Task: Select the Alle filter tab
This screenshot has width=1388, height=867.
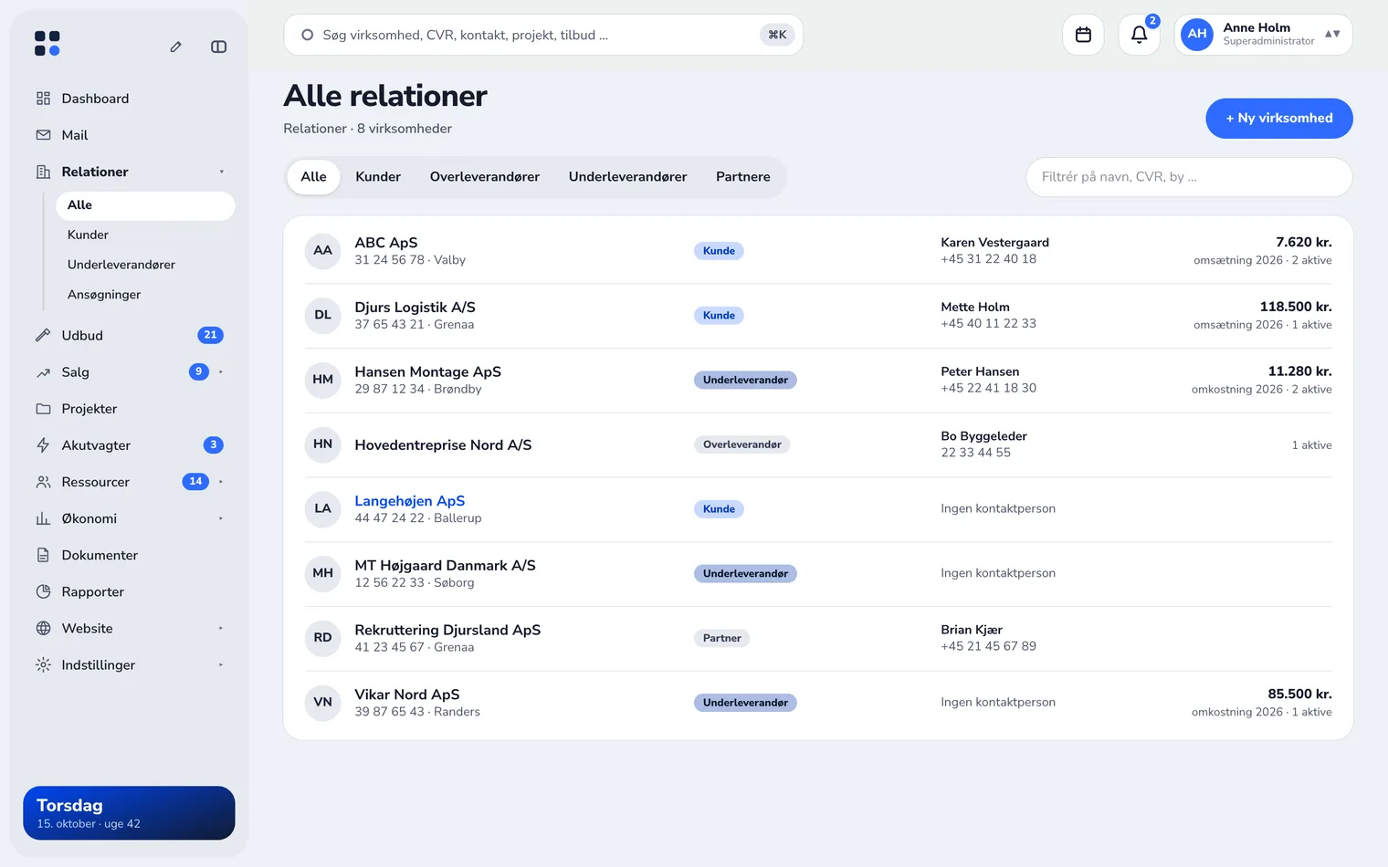Action: 313,177
